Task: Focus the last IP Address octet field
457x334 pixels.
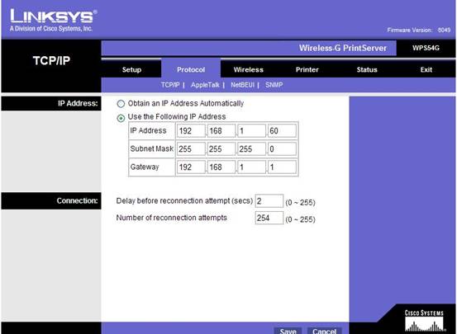Action: [282, 131]
